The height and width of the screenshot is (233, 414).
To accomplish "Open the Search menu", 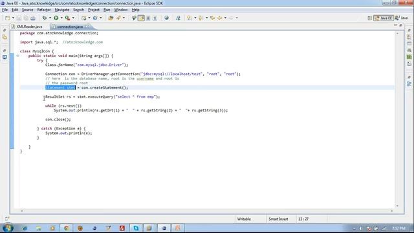I will point(78,10).
